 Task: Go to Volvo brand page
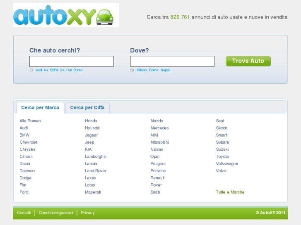[221, 171]
